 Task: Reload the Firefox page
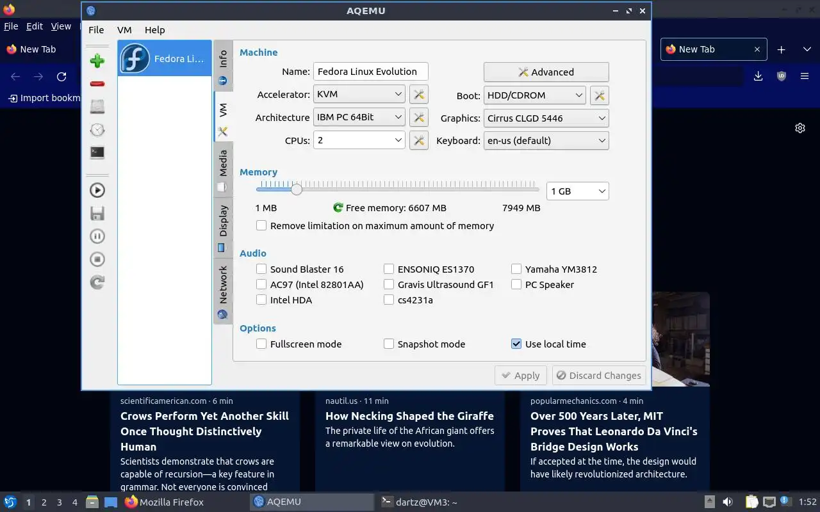click(x=61, y=76)
